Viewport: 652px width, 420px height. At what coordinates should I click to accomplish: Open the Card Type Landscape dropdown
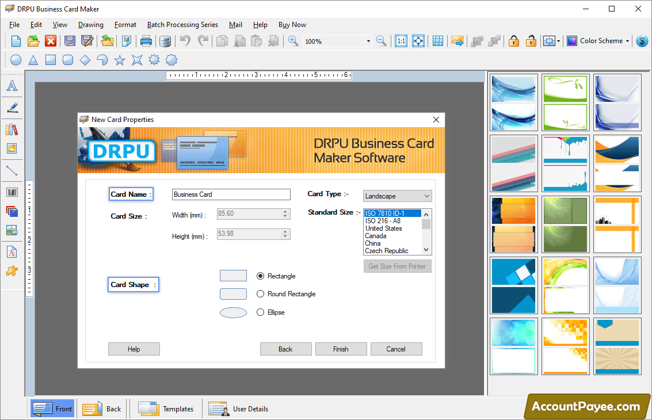coord(398,196)
